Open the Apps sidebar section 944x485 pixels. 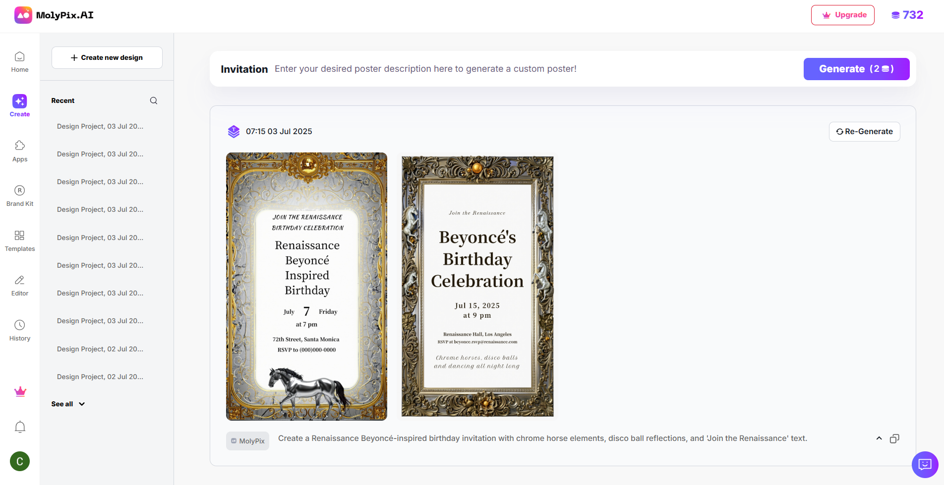[20, 151]
